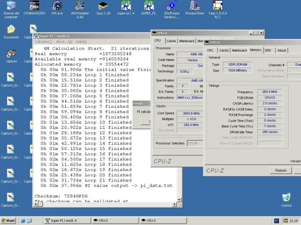301x225 pixels.
Task: Click the Multiplier x 10.0 field
Action: (x=190, y=119)
